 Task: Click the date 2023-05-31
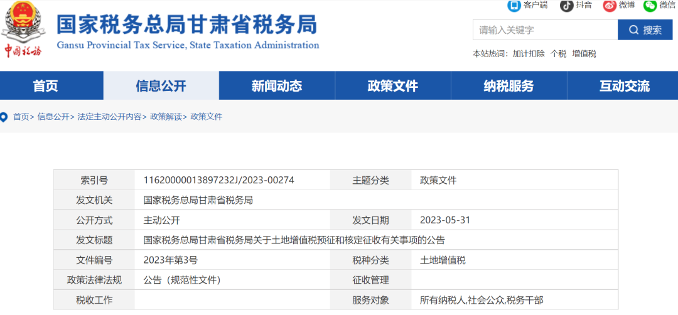[x=445, y=220]
